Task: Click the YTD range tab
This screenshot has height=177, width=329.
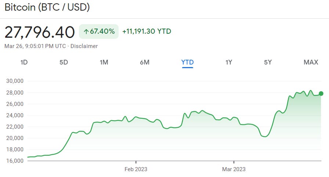Action: [188, 62]
